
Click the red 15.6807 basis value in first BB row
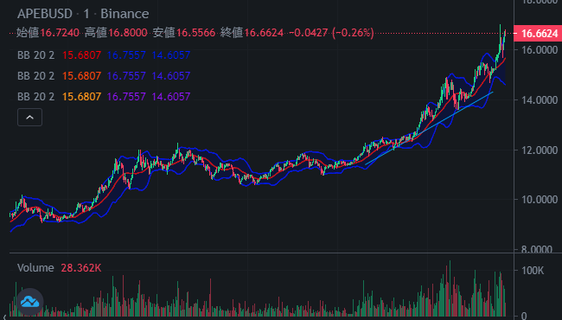(x=82, y=55)
